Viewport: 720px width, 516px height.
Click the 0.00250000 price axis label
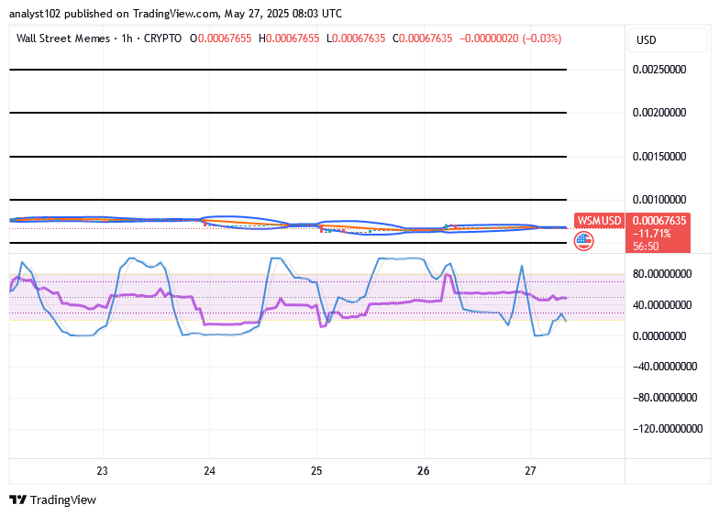(x=659, y=70)
